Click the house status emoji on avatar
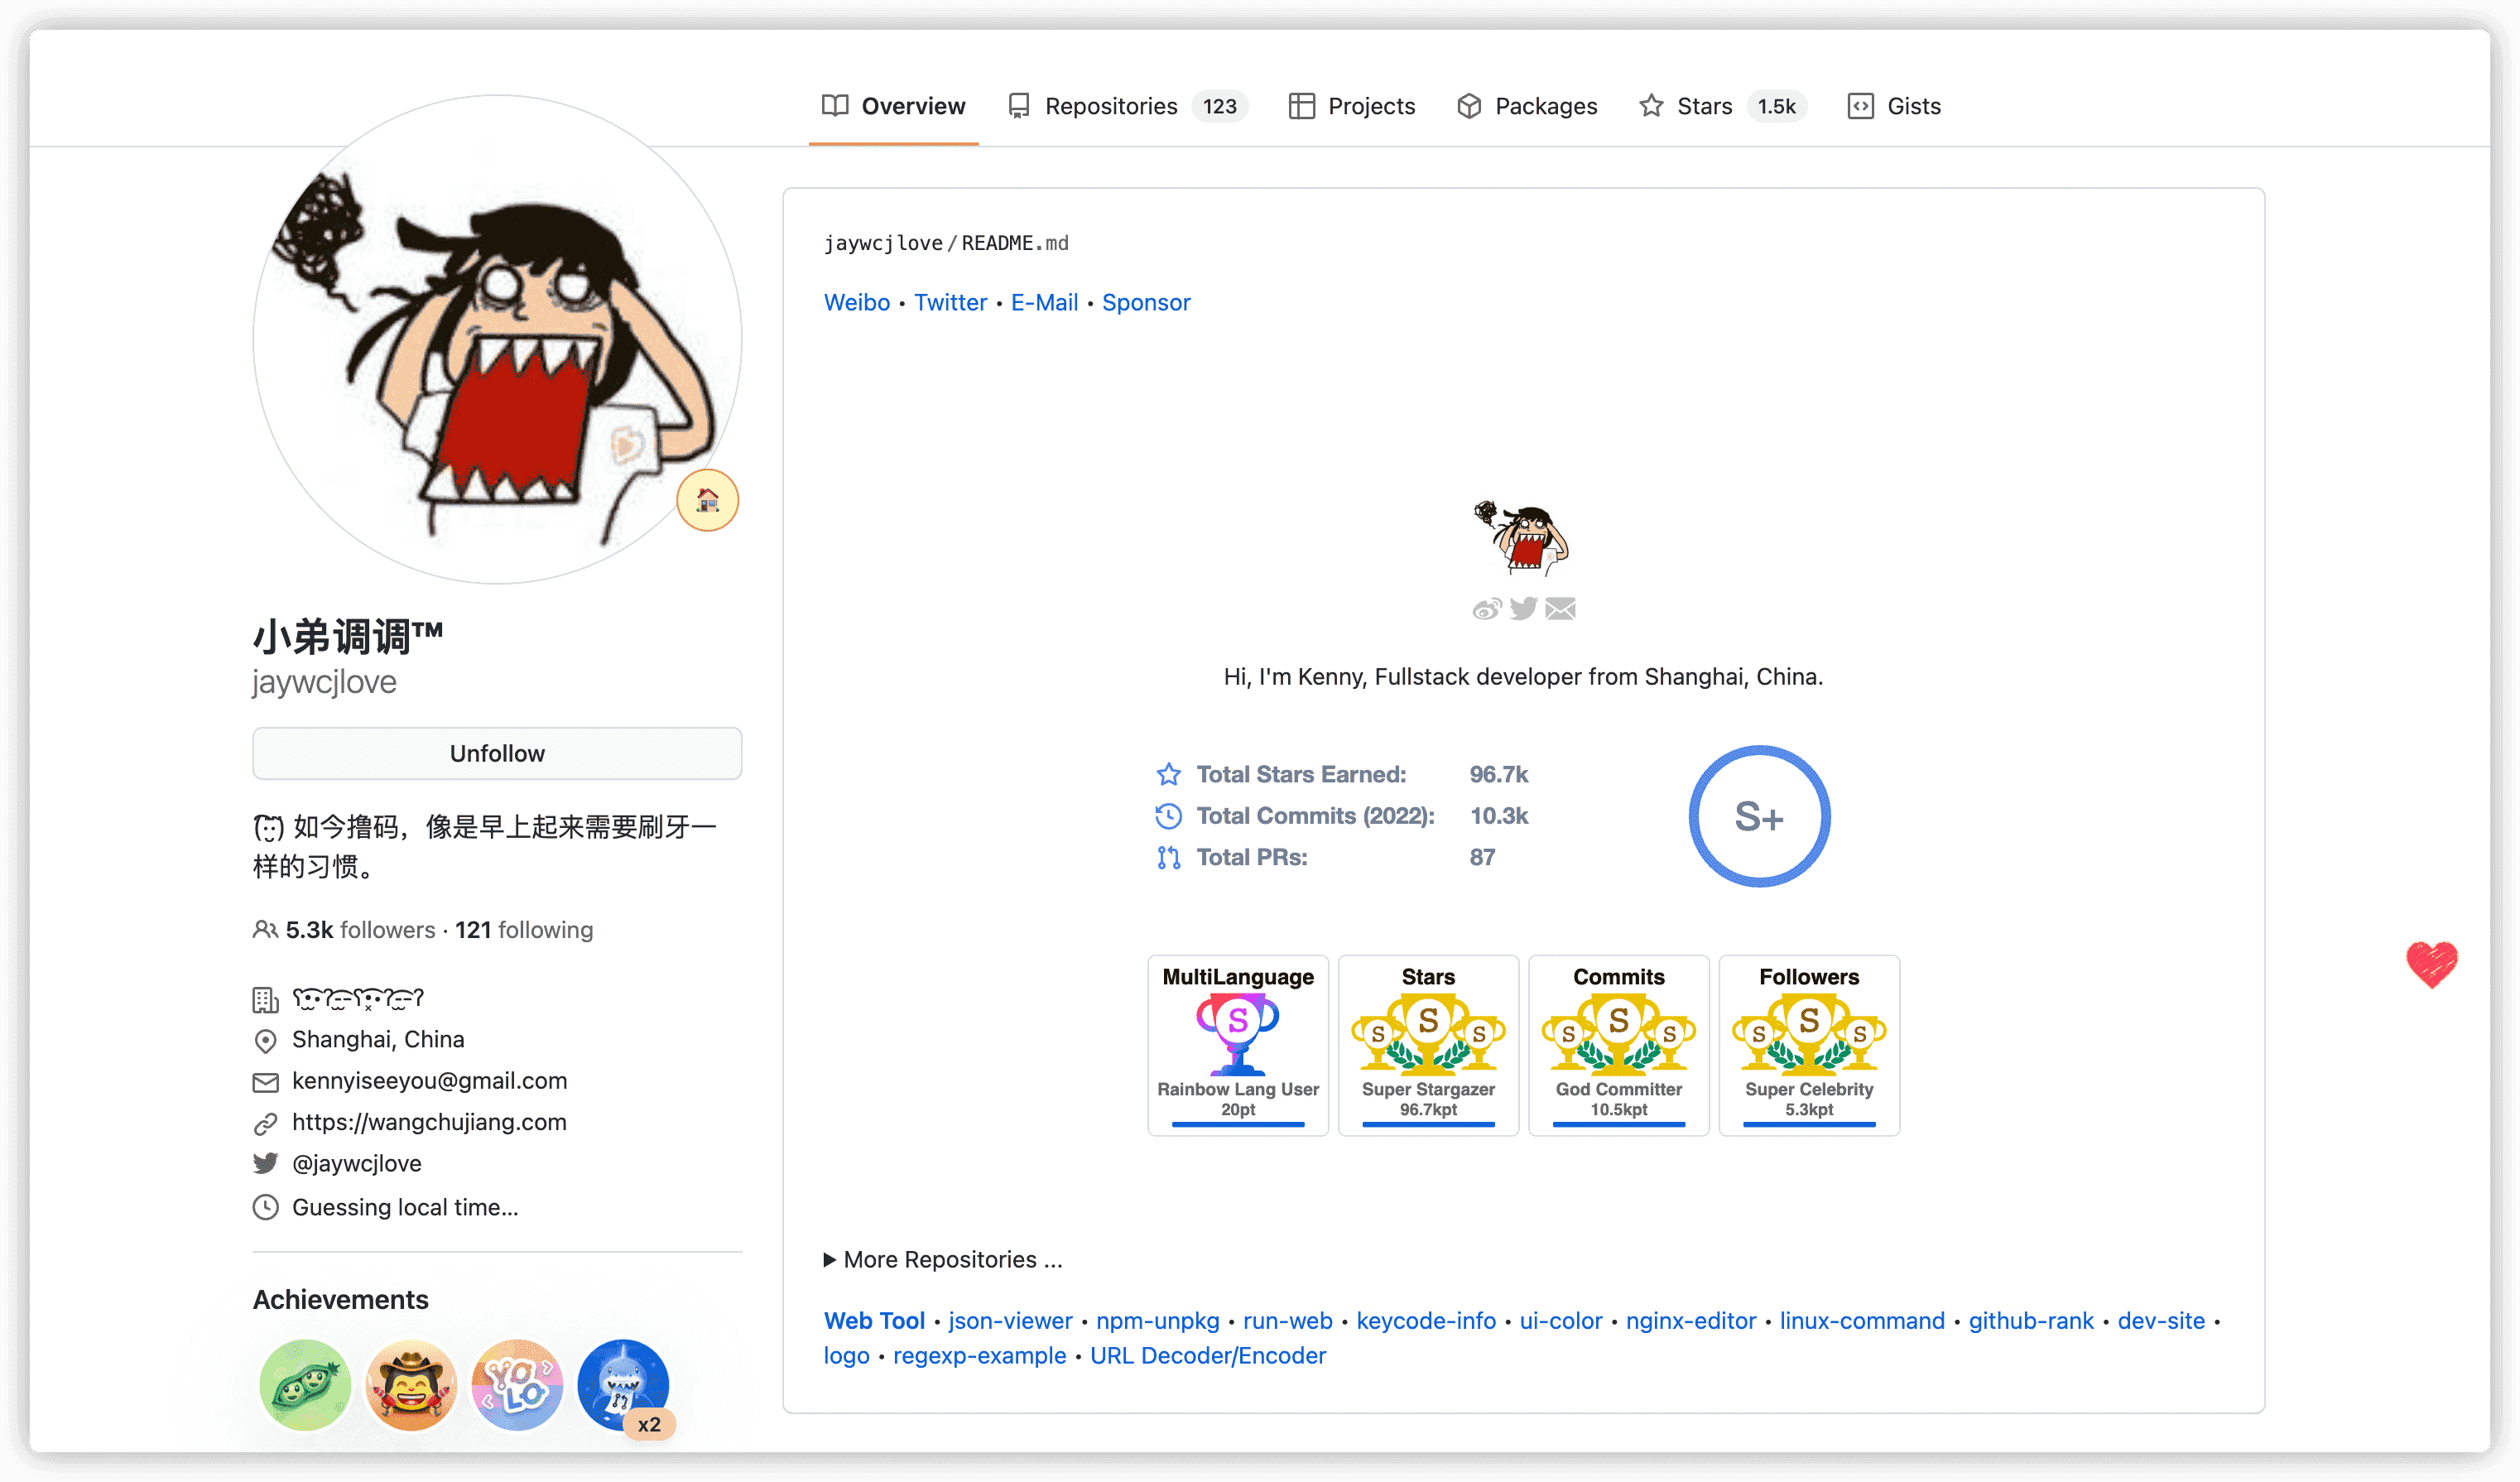The width and height of the screenshot is (2520, 1482). coord(707,500)
